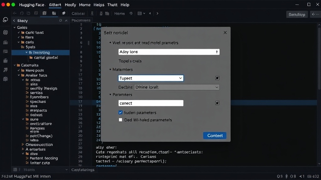This screenshot has width=321, height=180.
Task: Click the lines icon in left sidebar
Action: [x=6, y=52]
